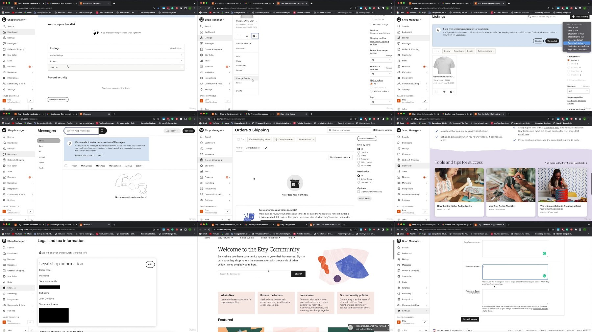Click the pencil icon beside the Completed tab
The width and height of the screenshot is (592, 332).
point(266,148)
